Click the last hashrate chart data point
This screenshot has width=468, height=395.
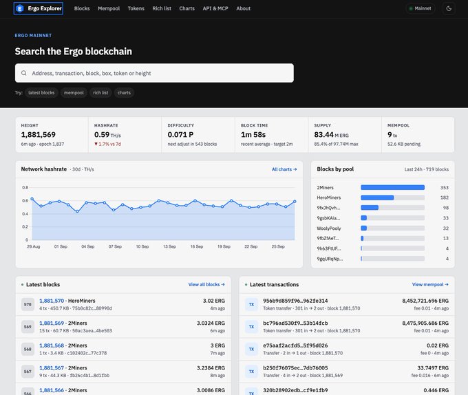tap(295, 202)
